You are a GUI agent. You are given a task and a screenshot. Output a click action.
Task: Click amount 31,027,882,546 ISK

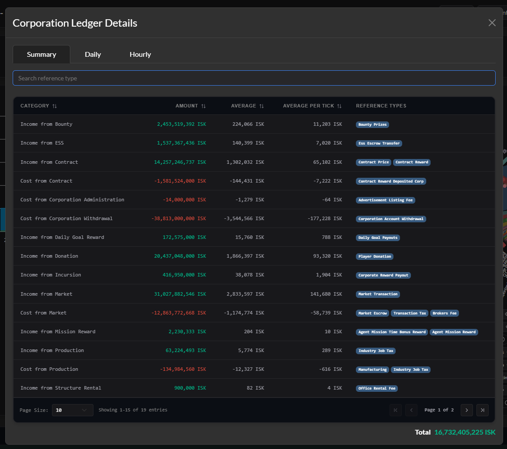180,294
